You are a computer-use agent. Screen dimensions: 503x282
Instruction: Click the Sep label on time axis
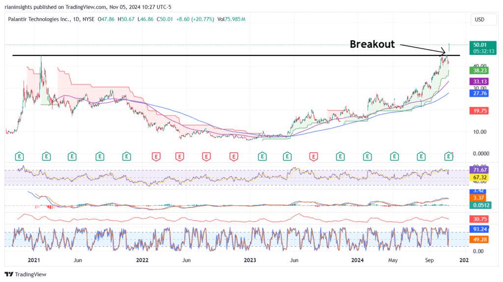point(429,260)
